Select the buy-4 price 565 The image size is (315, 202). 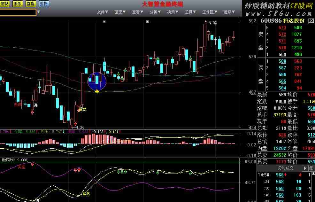point(282,82)
